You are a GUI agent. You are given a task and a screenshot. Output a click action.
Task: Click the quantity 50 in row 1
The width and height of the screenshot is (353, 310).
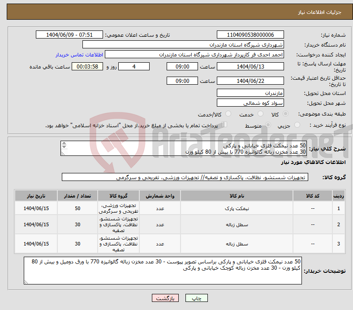coord(77,208)
